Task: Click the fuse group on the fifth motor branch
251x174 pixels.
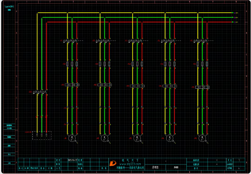Action: point(202,64)
